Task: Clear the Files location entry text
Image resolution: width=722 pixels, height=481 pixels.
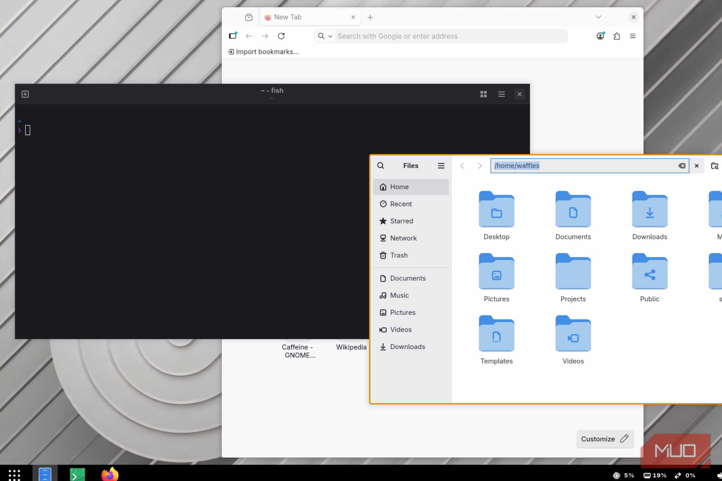Action: click(682, 166)
